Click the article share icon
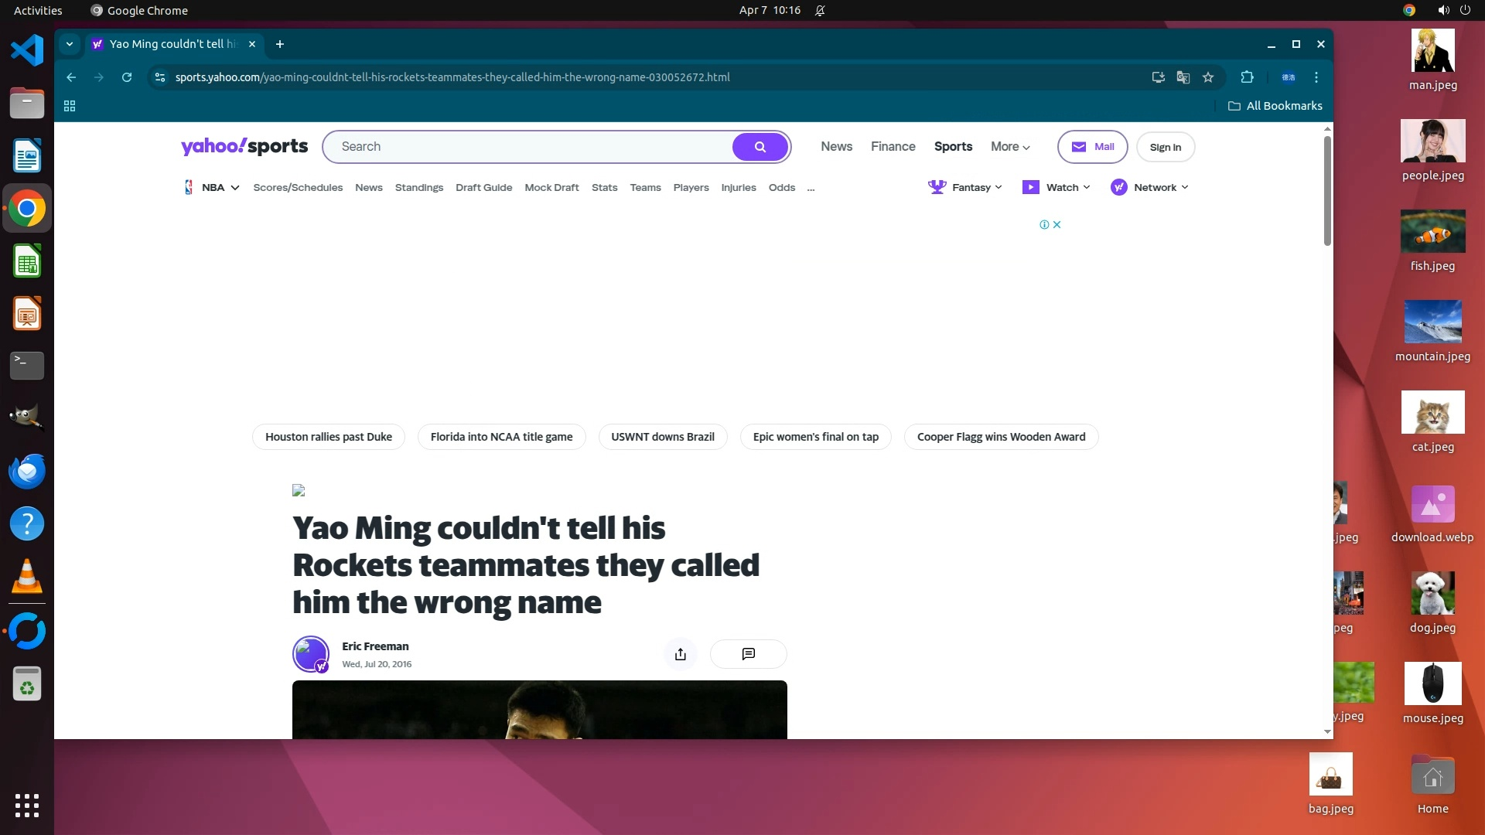1485x835 pixels. click(680, 654)
